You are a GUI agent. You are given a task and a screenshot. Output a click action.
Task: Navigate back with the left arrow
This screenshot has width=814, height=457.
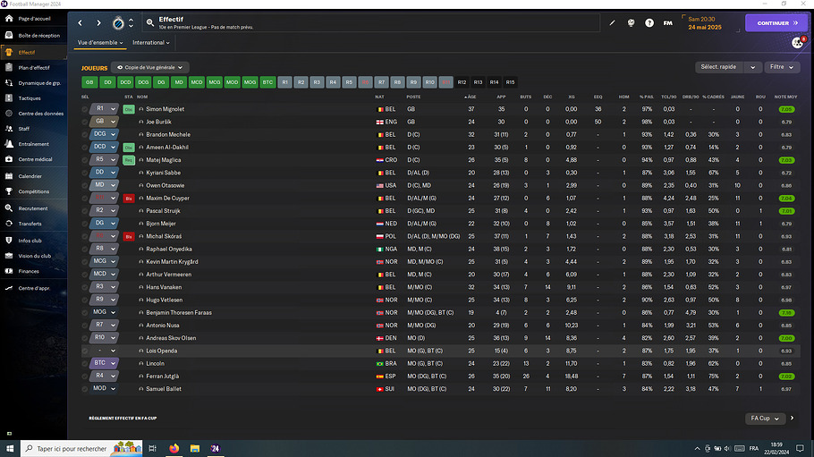(81, 22)
